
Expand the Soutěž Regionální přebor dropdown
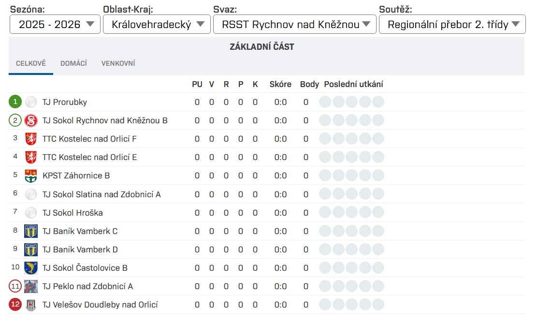click(452, 25)
